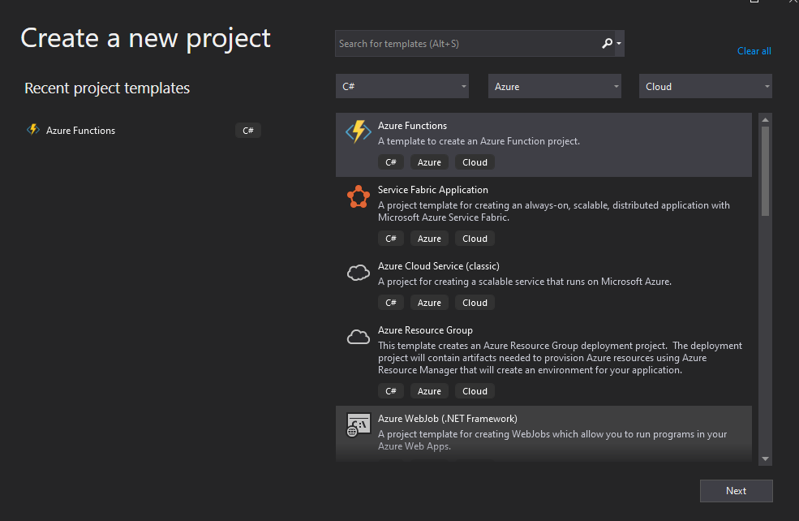Click the template list scrollbar thumb

click(x=765, y=171)
